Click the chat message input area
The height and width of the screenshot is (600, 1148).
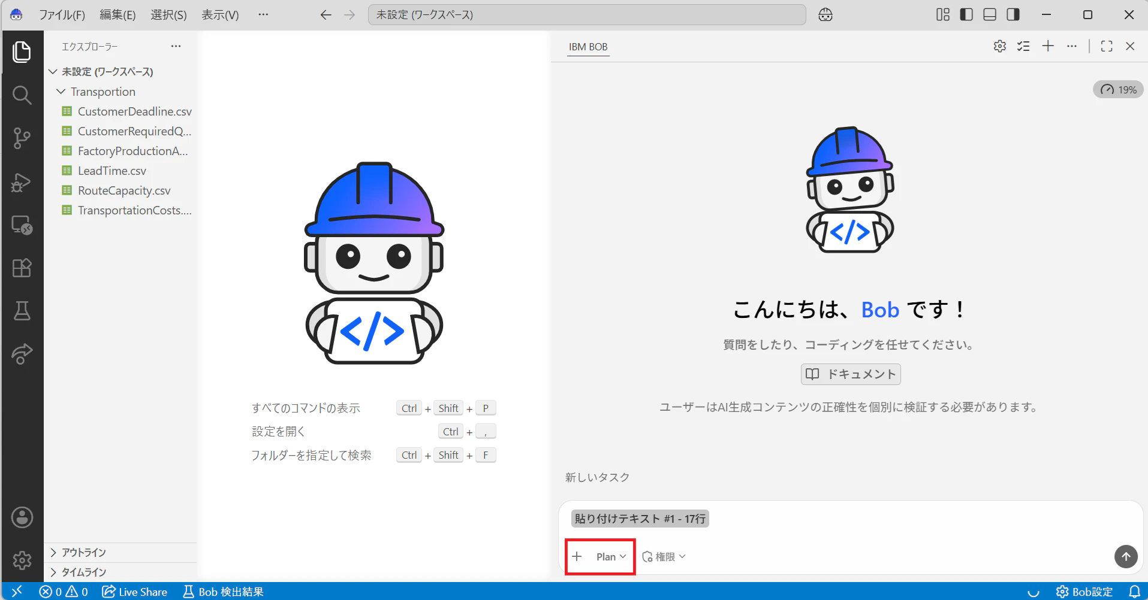(851, 520)
